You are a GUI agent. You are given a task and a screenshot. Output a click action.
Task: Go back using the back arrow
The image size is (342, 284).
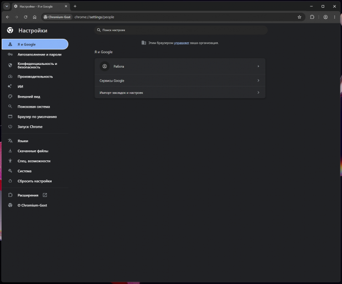coord(8,17)
